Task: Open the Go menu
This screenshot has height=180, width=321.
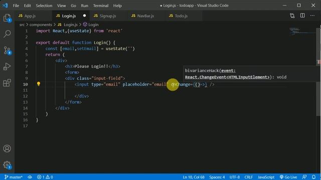Action: 74,5
